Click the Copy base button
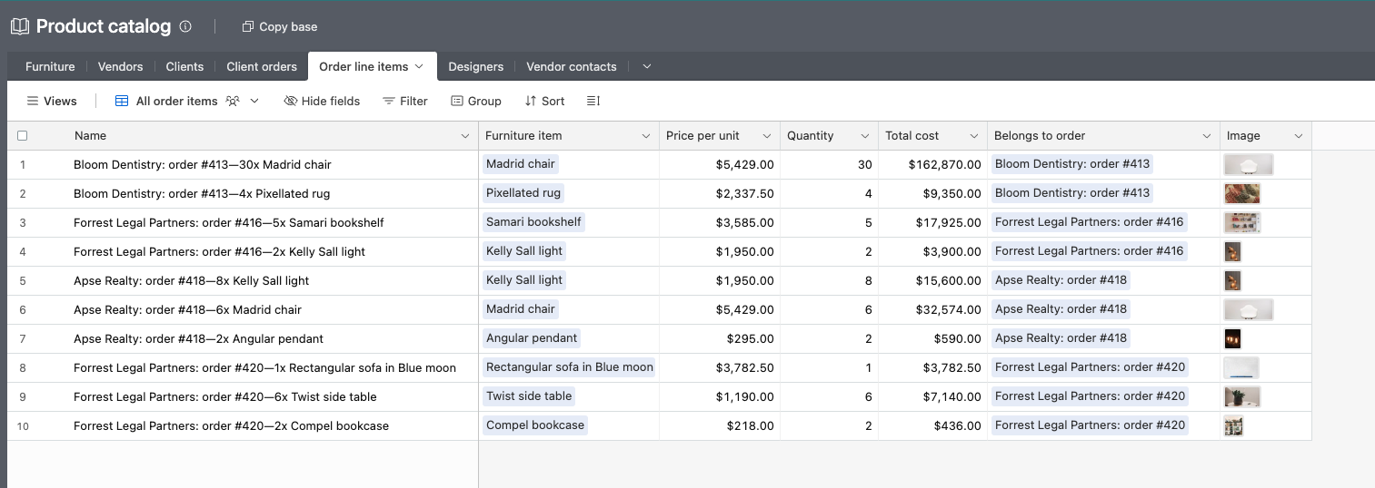1375x488 pixels. point(280,26)
